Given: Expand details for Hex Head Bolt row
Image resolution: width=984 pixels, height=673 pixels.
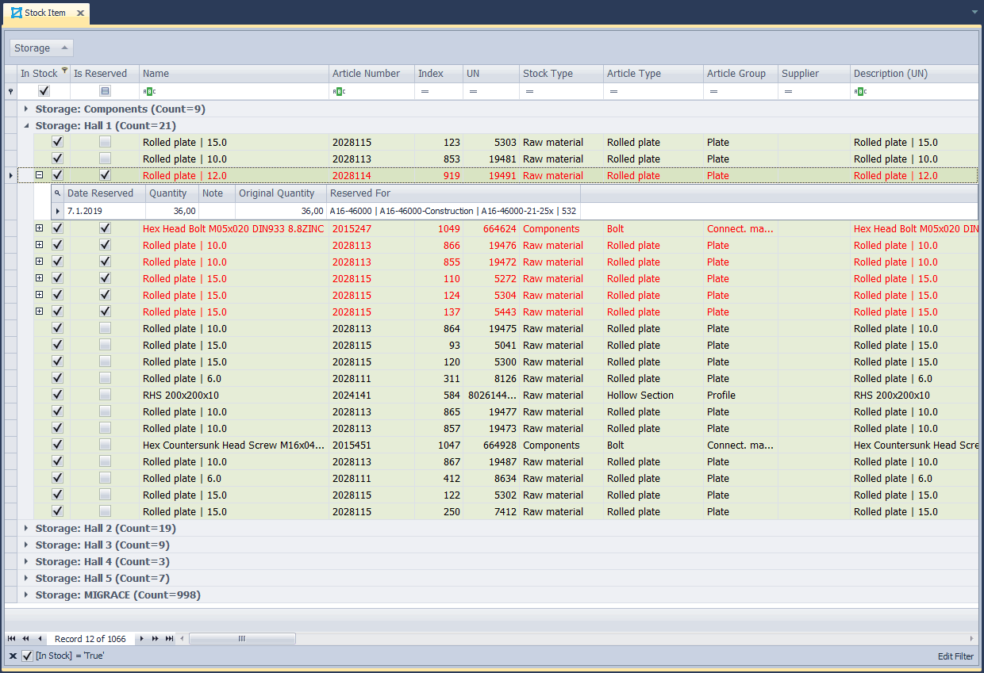Looking at the screenshot, I should click(x=40, y=228).
